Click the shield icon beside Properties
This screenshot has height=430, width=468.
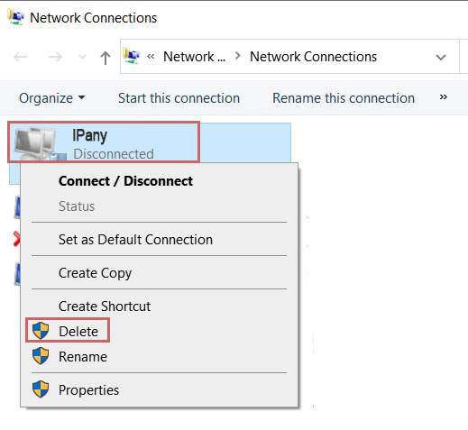click(x=41, y=389)
